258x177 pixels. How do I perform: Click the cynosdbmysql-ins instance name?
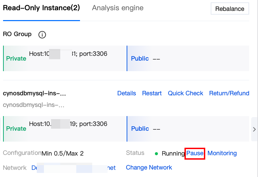click(34, 93)
